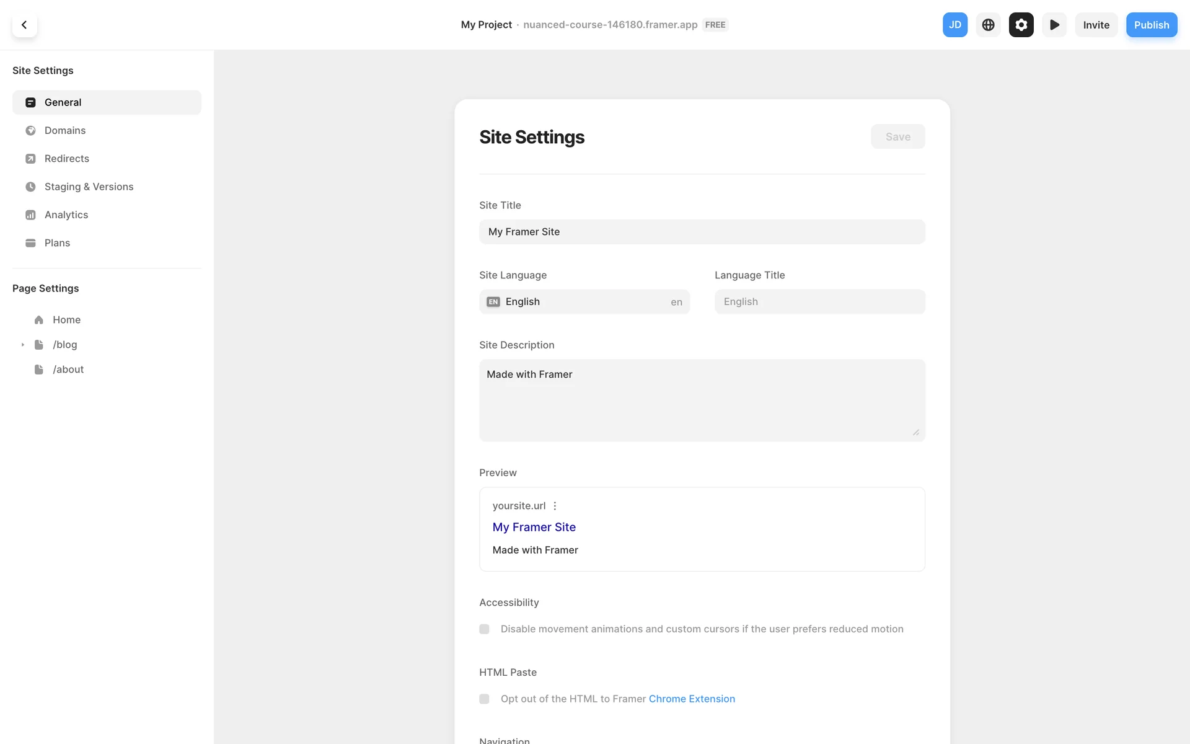This screenshot has height=744, width=1190.
Task: Click the Site Title input field
Action: (702, 232)
